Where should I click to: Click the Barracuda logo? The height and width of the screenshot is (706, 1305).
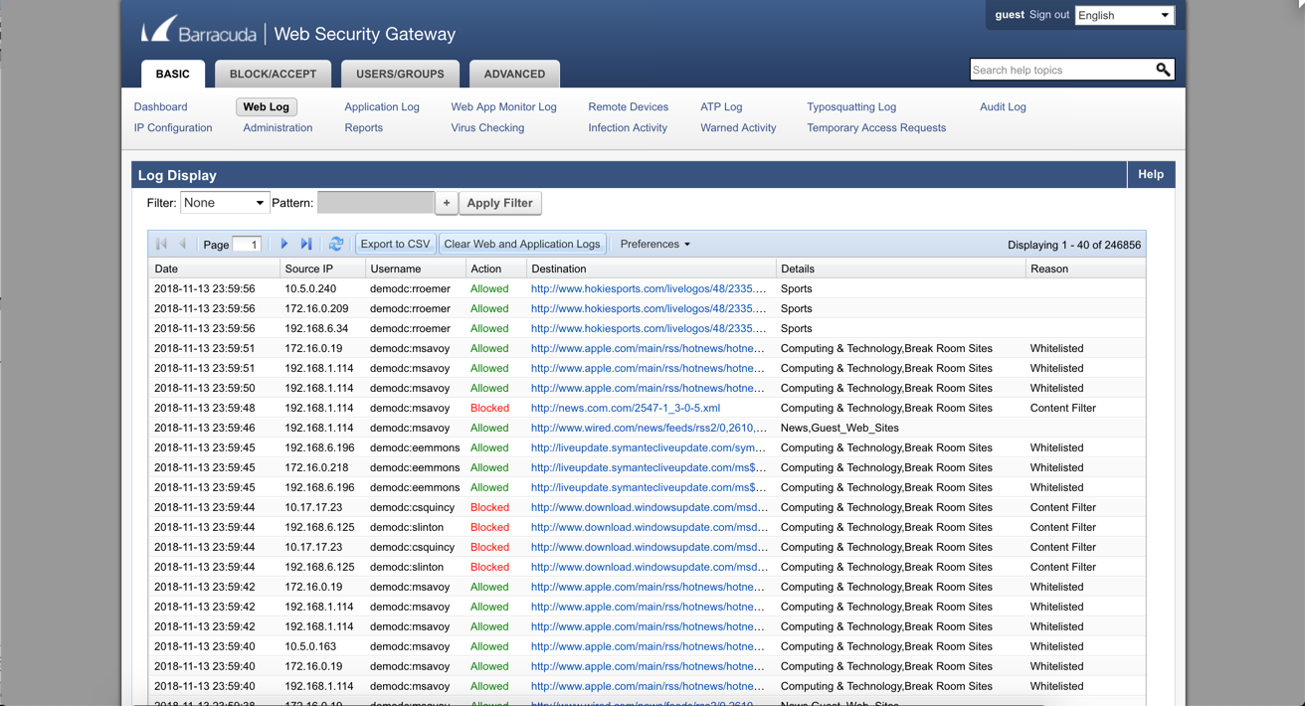tap(199, 32)
